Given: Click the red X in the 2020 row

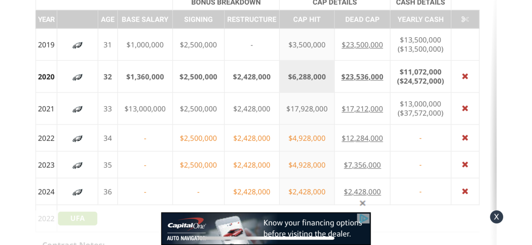Looking at the screenshot, I should pos(465,77).
